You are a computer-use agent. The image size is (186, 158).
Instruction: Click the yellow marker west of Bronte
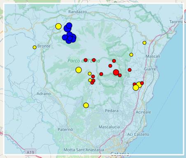35,47
